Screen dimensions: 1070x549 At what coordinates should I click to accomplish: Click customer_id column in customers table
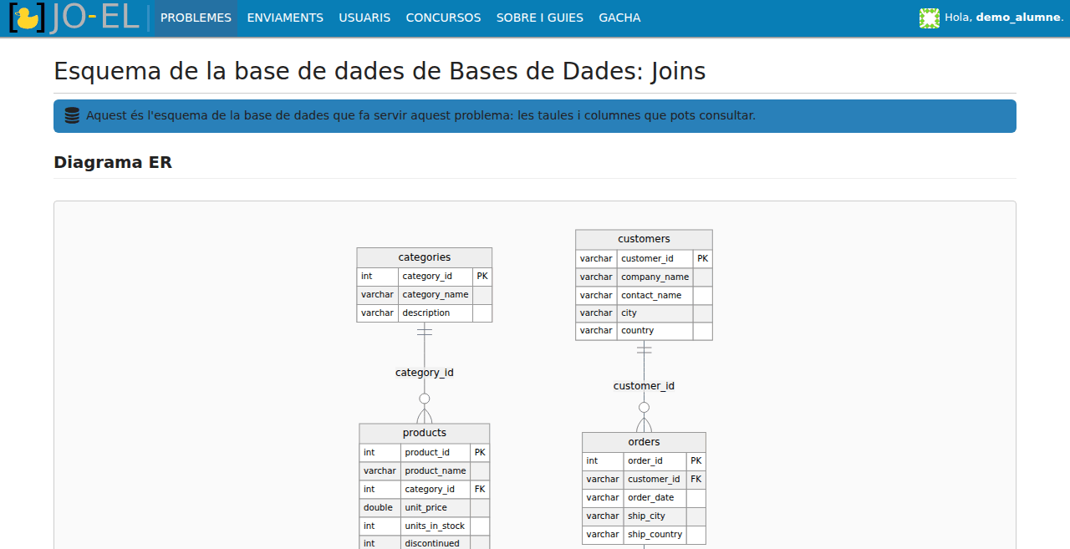655,259
